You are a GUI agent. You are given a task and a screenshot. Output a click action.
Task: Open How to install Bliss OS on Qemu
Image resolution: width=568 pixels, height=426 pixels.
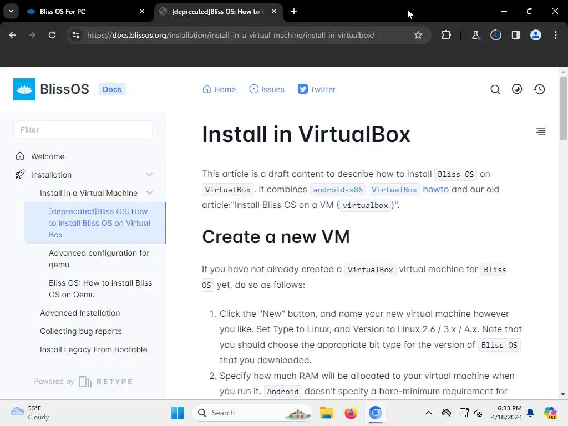100,288
